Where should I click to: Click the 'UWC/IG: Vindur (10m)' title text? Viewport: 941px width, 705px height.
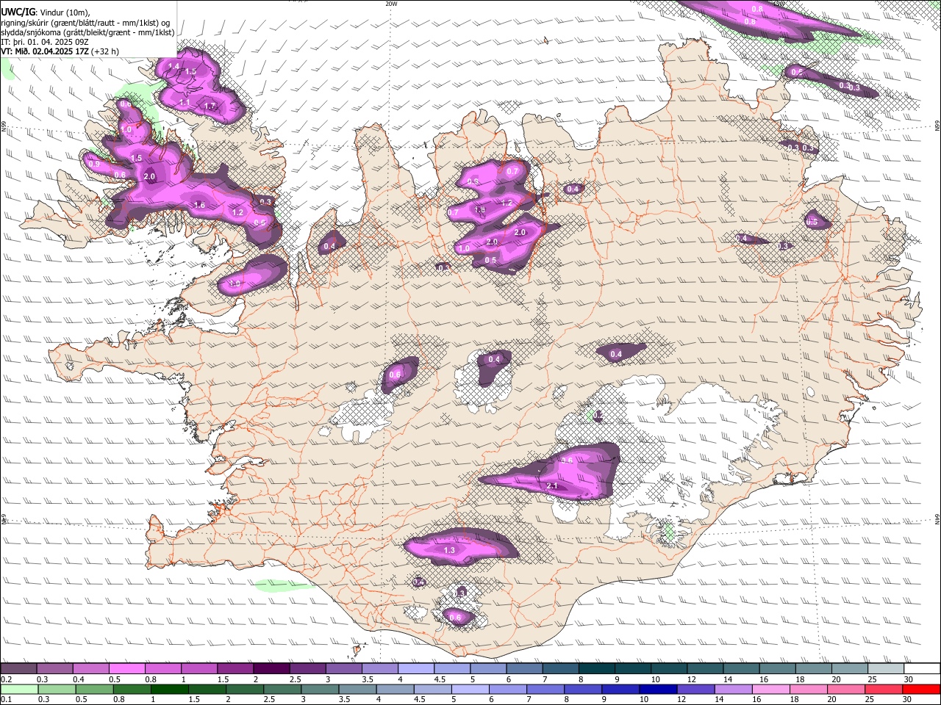coord(46,12)
